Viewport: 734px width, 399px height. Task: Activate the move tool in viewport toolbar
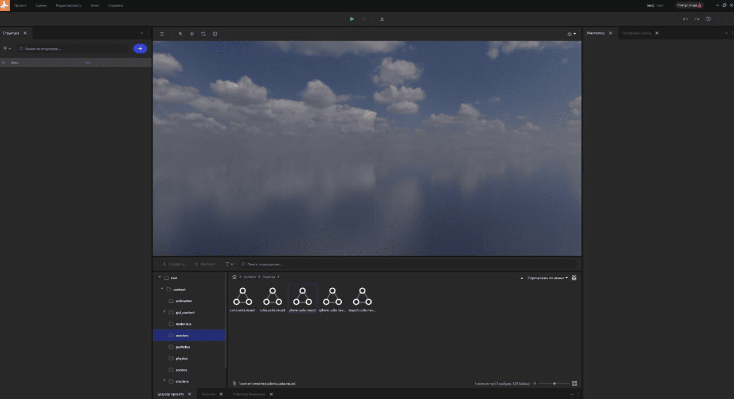pyautogui.click(x=192, y=34)
